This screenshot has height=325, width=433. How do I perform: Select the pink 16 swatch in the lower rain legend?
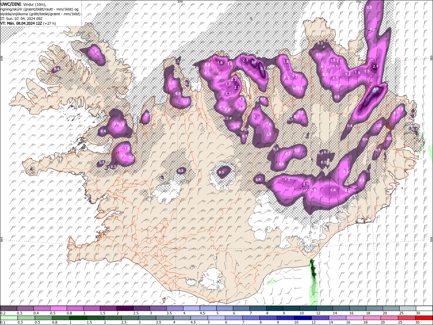point(355,318)
